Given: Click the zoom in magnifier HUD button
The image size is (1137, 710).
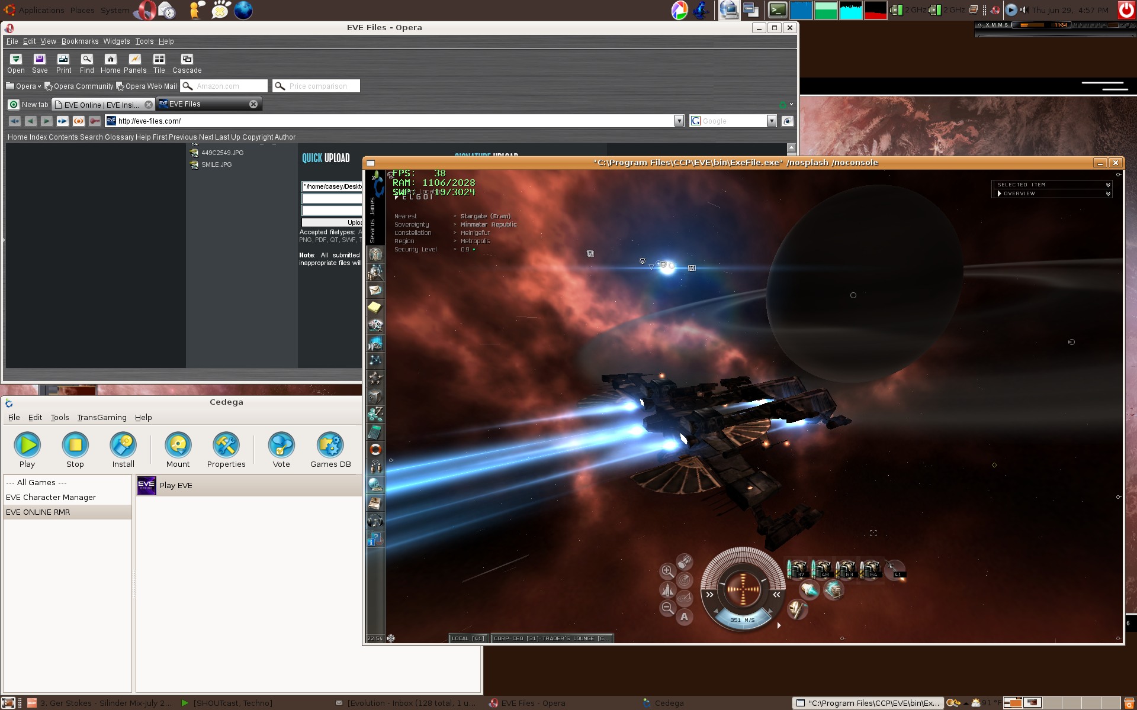Looking at the screenshot, I should (x=667, y=571).
